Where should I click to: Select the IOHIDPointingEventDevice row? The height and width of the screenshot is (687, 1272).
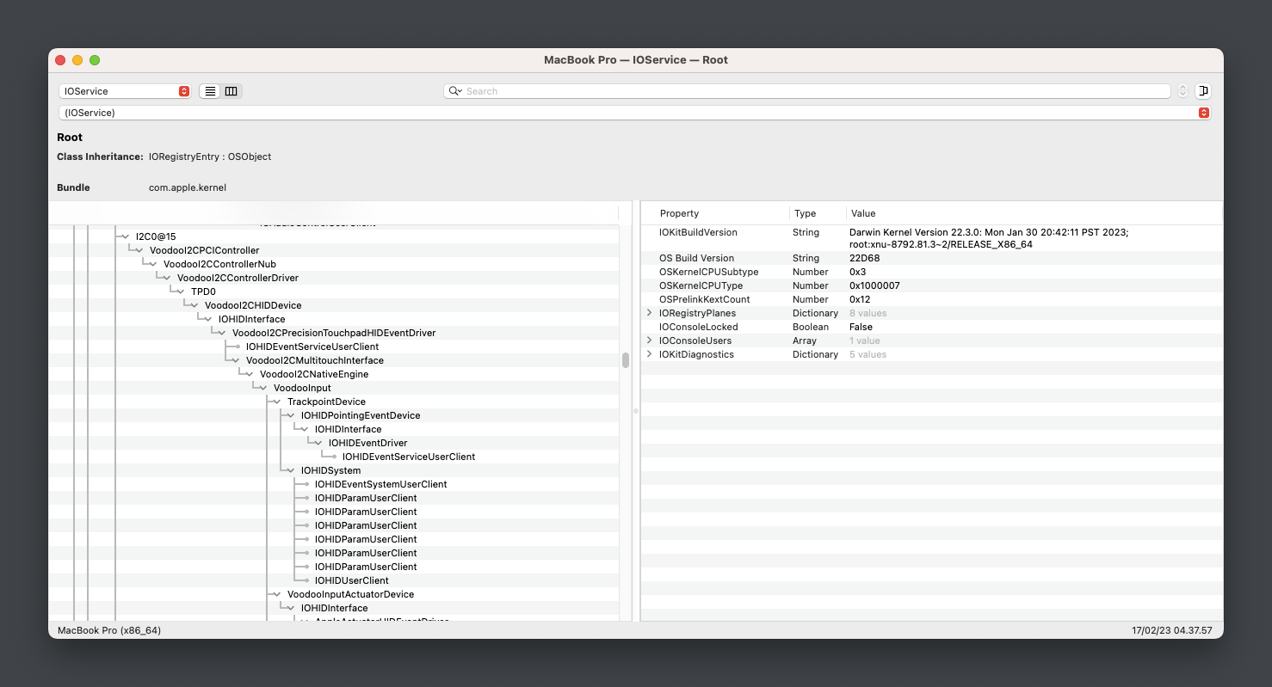(334, 415)
